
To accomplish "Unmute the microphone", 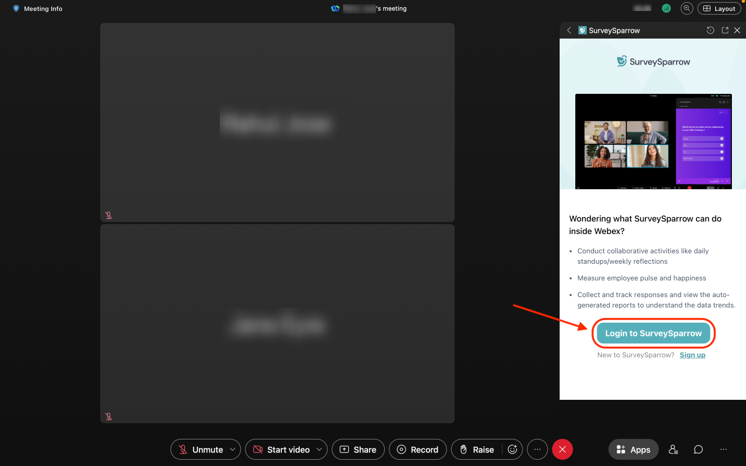I will (x=200, y=449).
